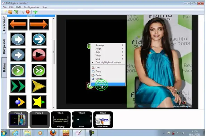The image size is (206, 138).
Task: Choose the yellow star button graphic
Action: coord(39,102)
